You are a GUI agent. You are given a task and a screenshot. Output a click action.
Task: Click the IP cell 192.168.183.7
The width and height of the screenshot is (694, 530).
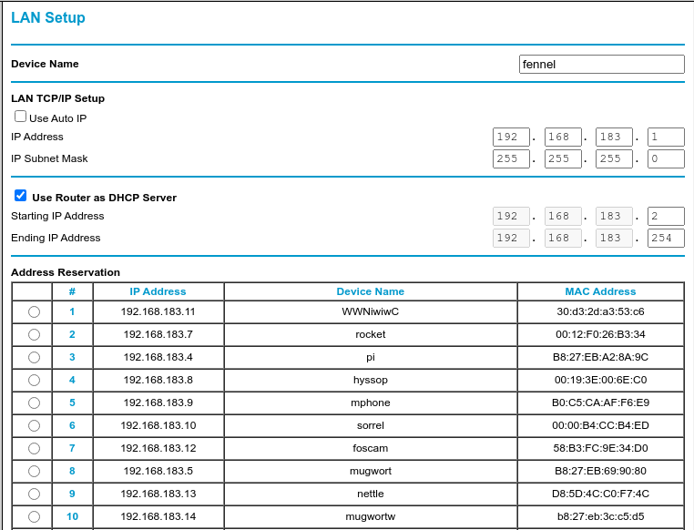(158, 334)
